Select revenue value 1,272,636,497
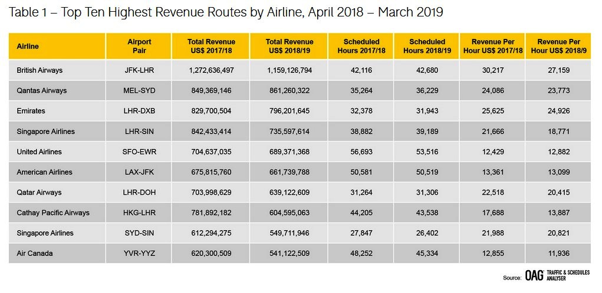Viewport: 602px width, 293px height. (x=211, y=71)
